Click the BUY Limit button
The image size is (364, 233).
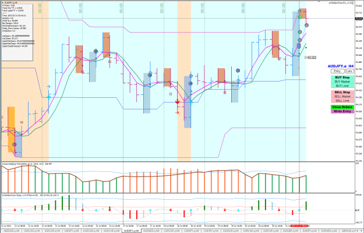pos(342,86)
